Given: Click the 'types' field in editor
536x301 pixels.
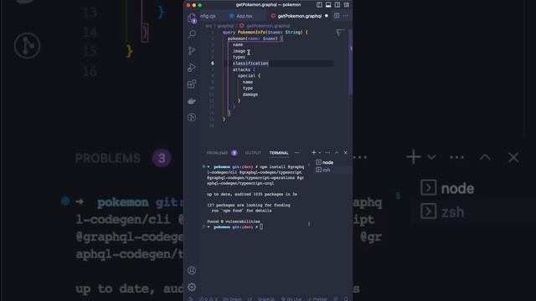Looking at the screenshot, I should [239, 58].
